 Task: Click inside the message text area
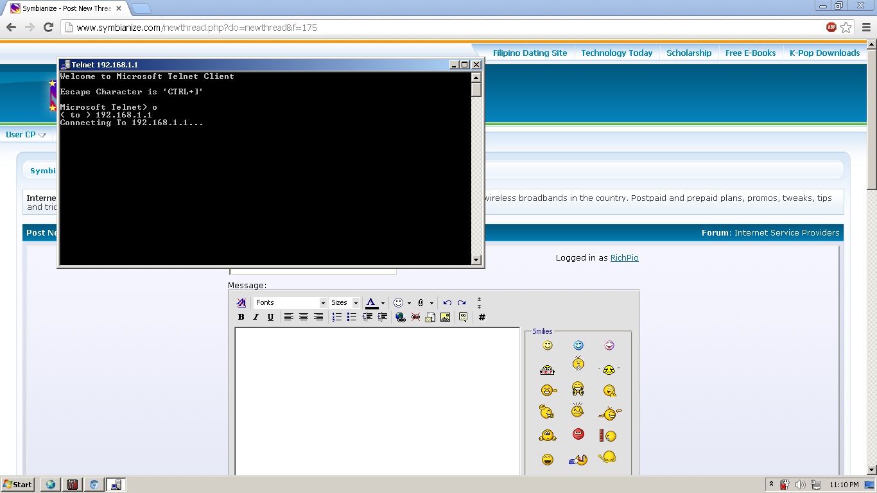coord(377,402)
